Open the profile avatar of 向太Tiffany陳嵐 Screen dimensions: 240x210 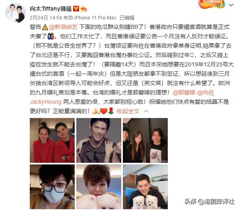(16, 13)
